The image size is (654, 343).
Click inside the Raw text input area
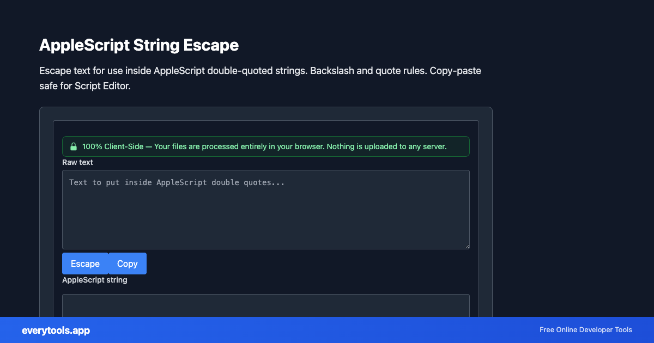click(x=266, y=210)
